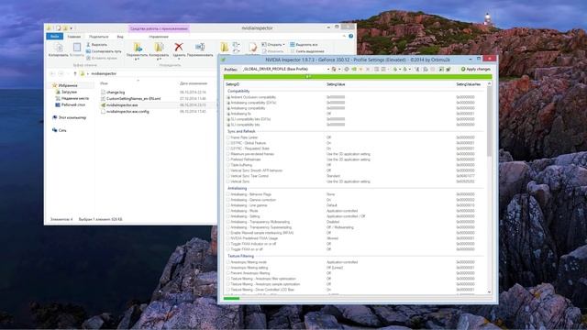587x330 pixels.
Task: Open dropdown arrow under Удалить in Explorer ribbon
Action: point(179,60)
